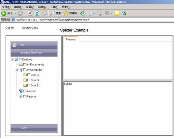Check the Disk C: checkbox
Image resolution: width=174 pixels, height=138 pixels.
(29, 75)
